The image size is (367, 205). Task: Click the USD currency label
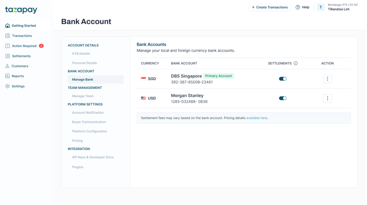(x=151, y=98)
